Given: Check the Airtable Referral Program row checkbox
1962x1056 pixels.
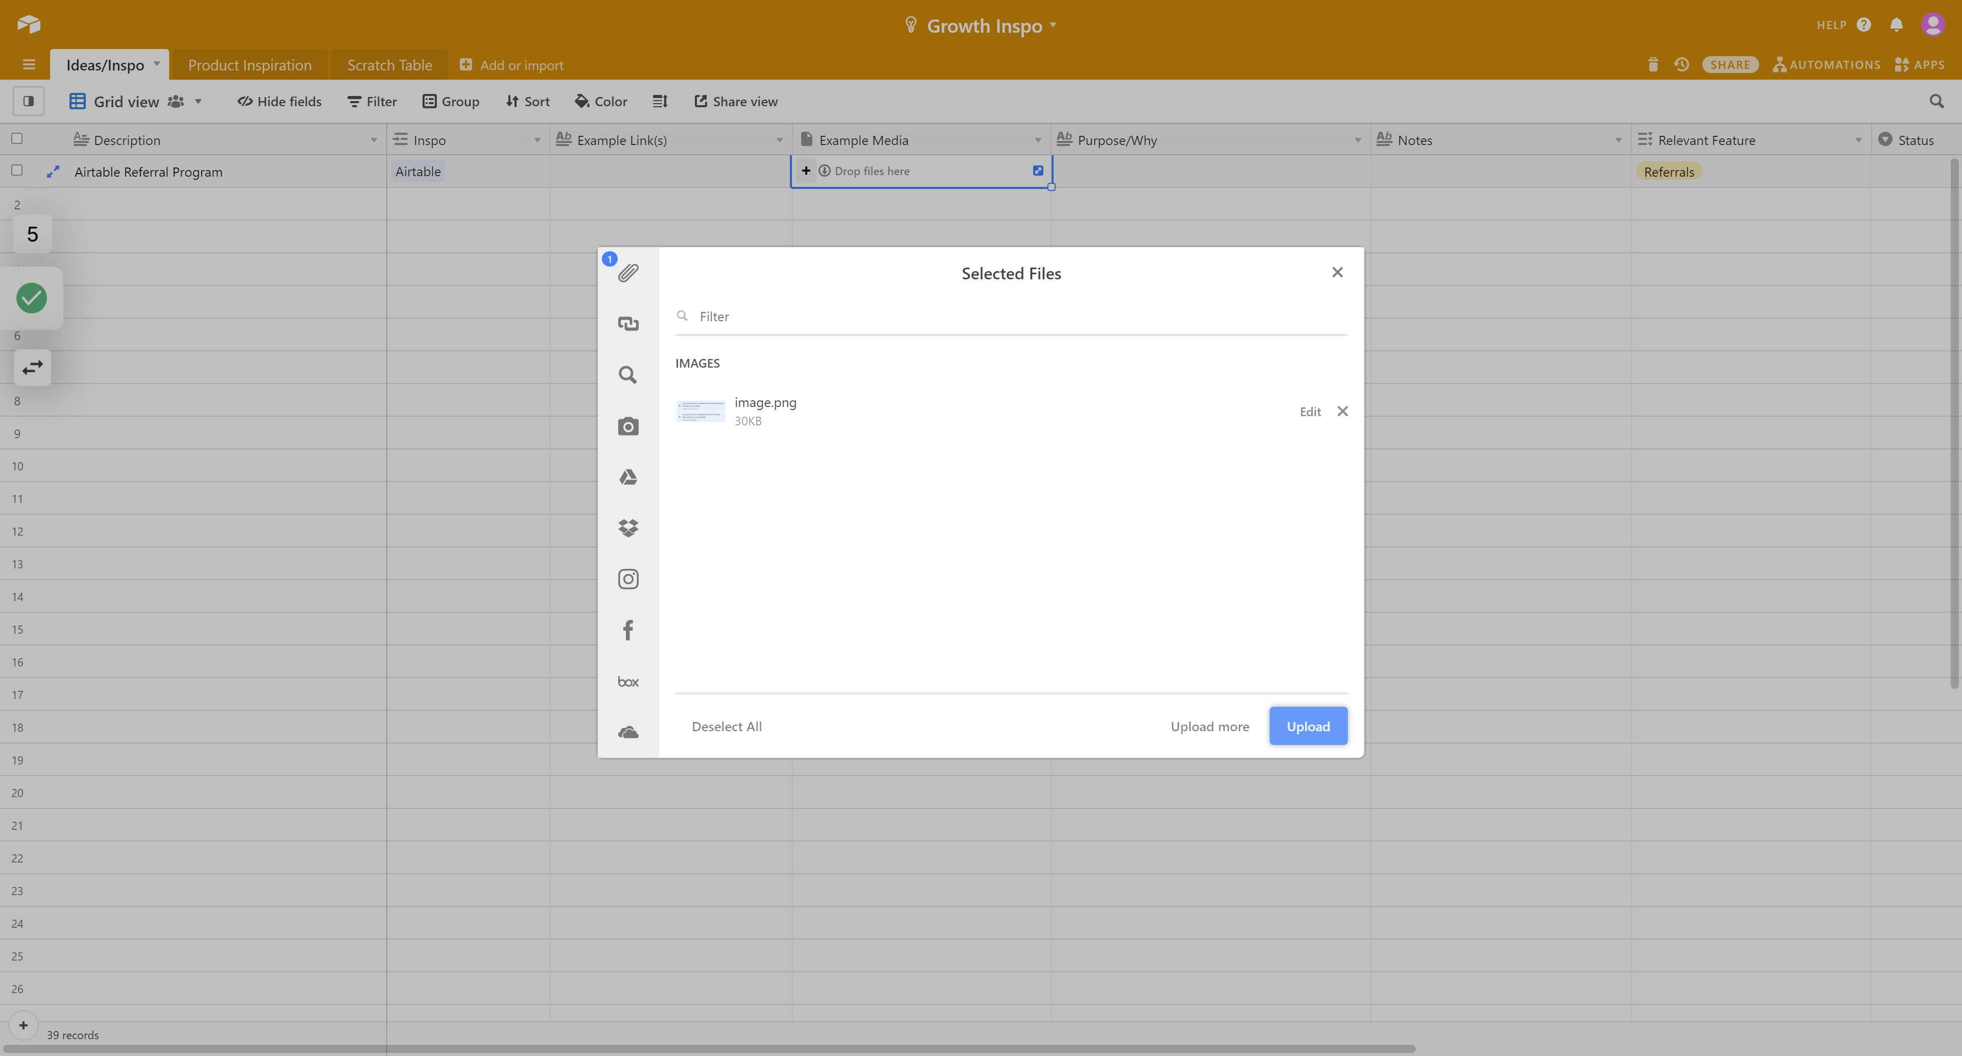Looking at the screenshot, I should click(x=17, y=171).
